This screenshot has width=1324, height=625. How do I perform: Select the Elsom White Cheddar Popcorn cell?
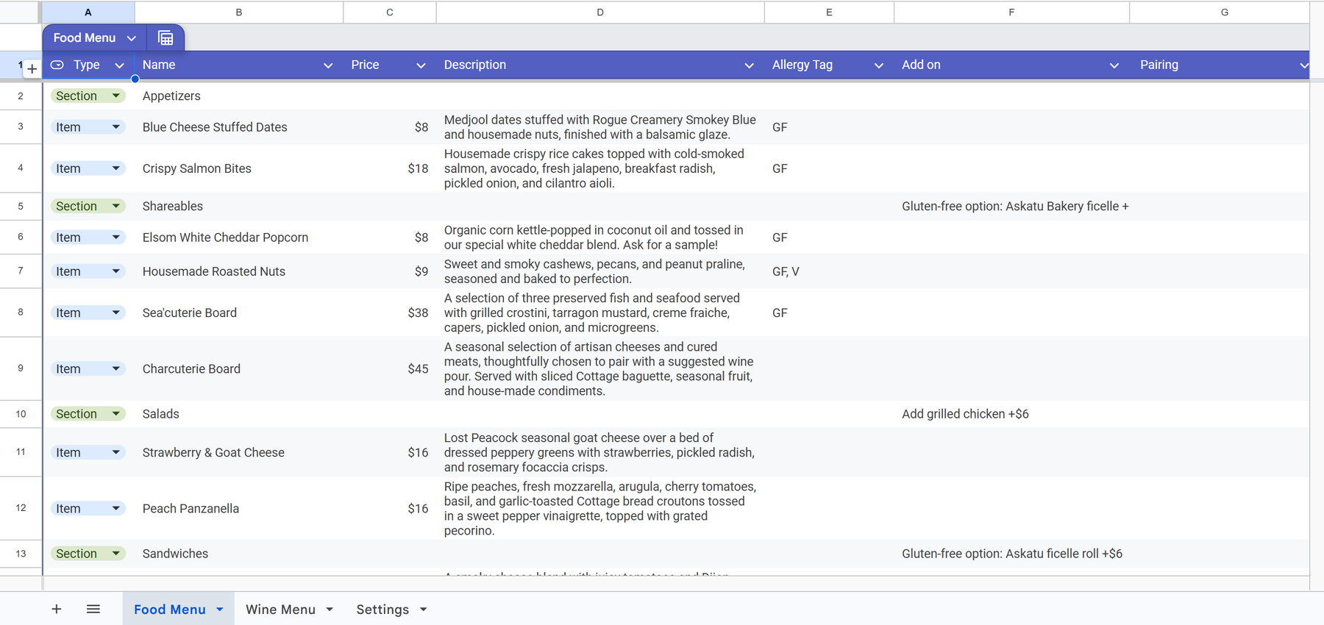point(239,238)
